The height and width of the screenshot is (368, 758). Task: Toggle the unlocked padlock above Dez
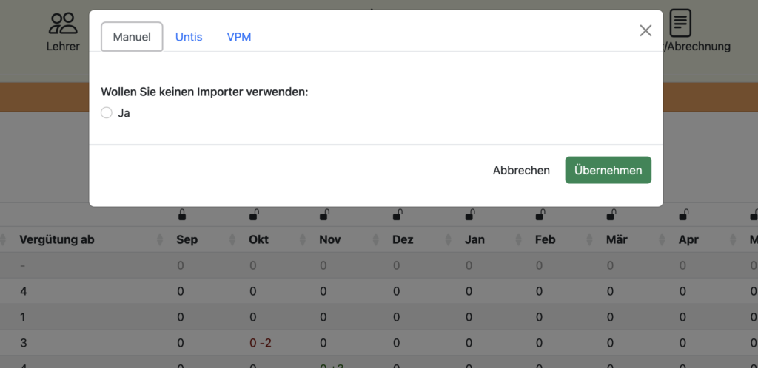[x=398, y=215]
